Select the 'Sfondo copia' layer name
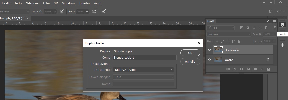This screenshot has width=288, height=100. (x=232, y=50)
